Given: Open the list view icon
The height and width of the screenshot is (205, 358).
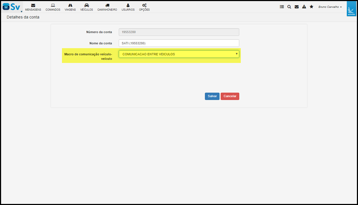Looking at the screenshot, I should click(x=282, y=7).
